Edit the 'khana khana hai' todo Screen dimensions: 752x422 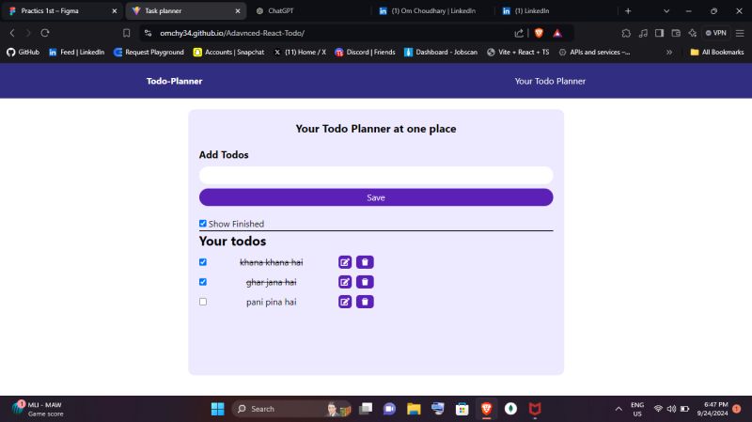pos(345,262)
